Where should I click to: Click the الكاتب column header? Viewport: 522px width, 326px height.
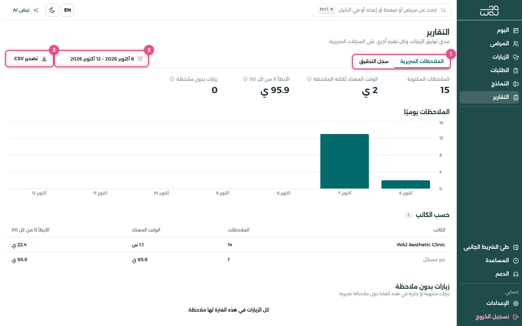click(439, 230)
